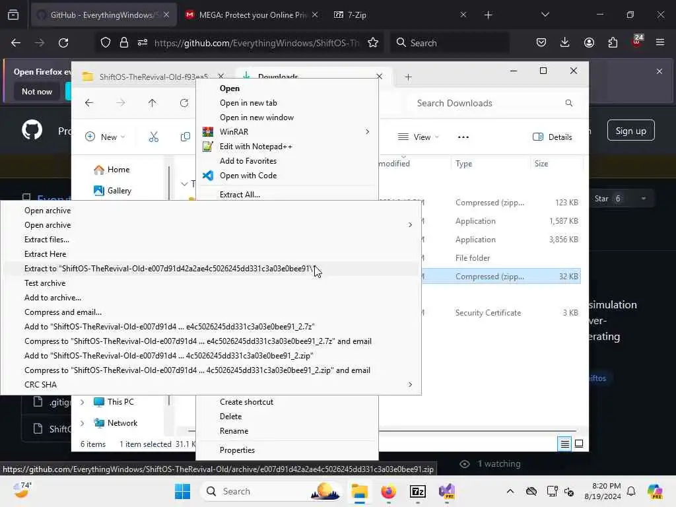The height and width of the screenshot is (507, 676).
Task: Expand Network in navigation pane
Action: (83, 423)
